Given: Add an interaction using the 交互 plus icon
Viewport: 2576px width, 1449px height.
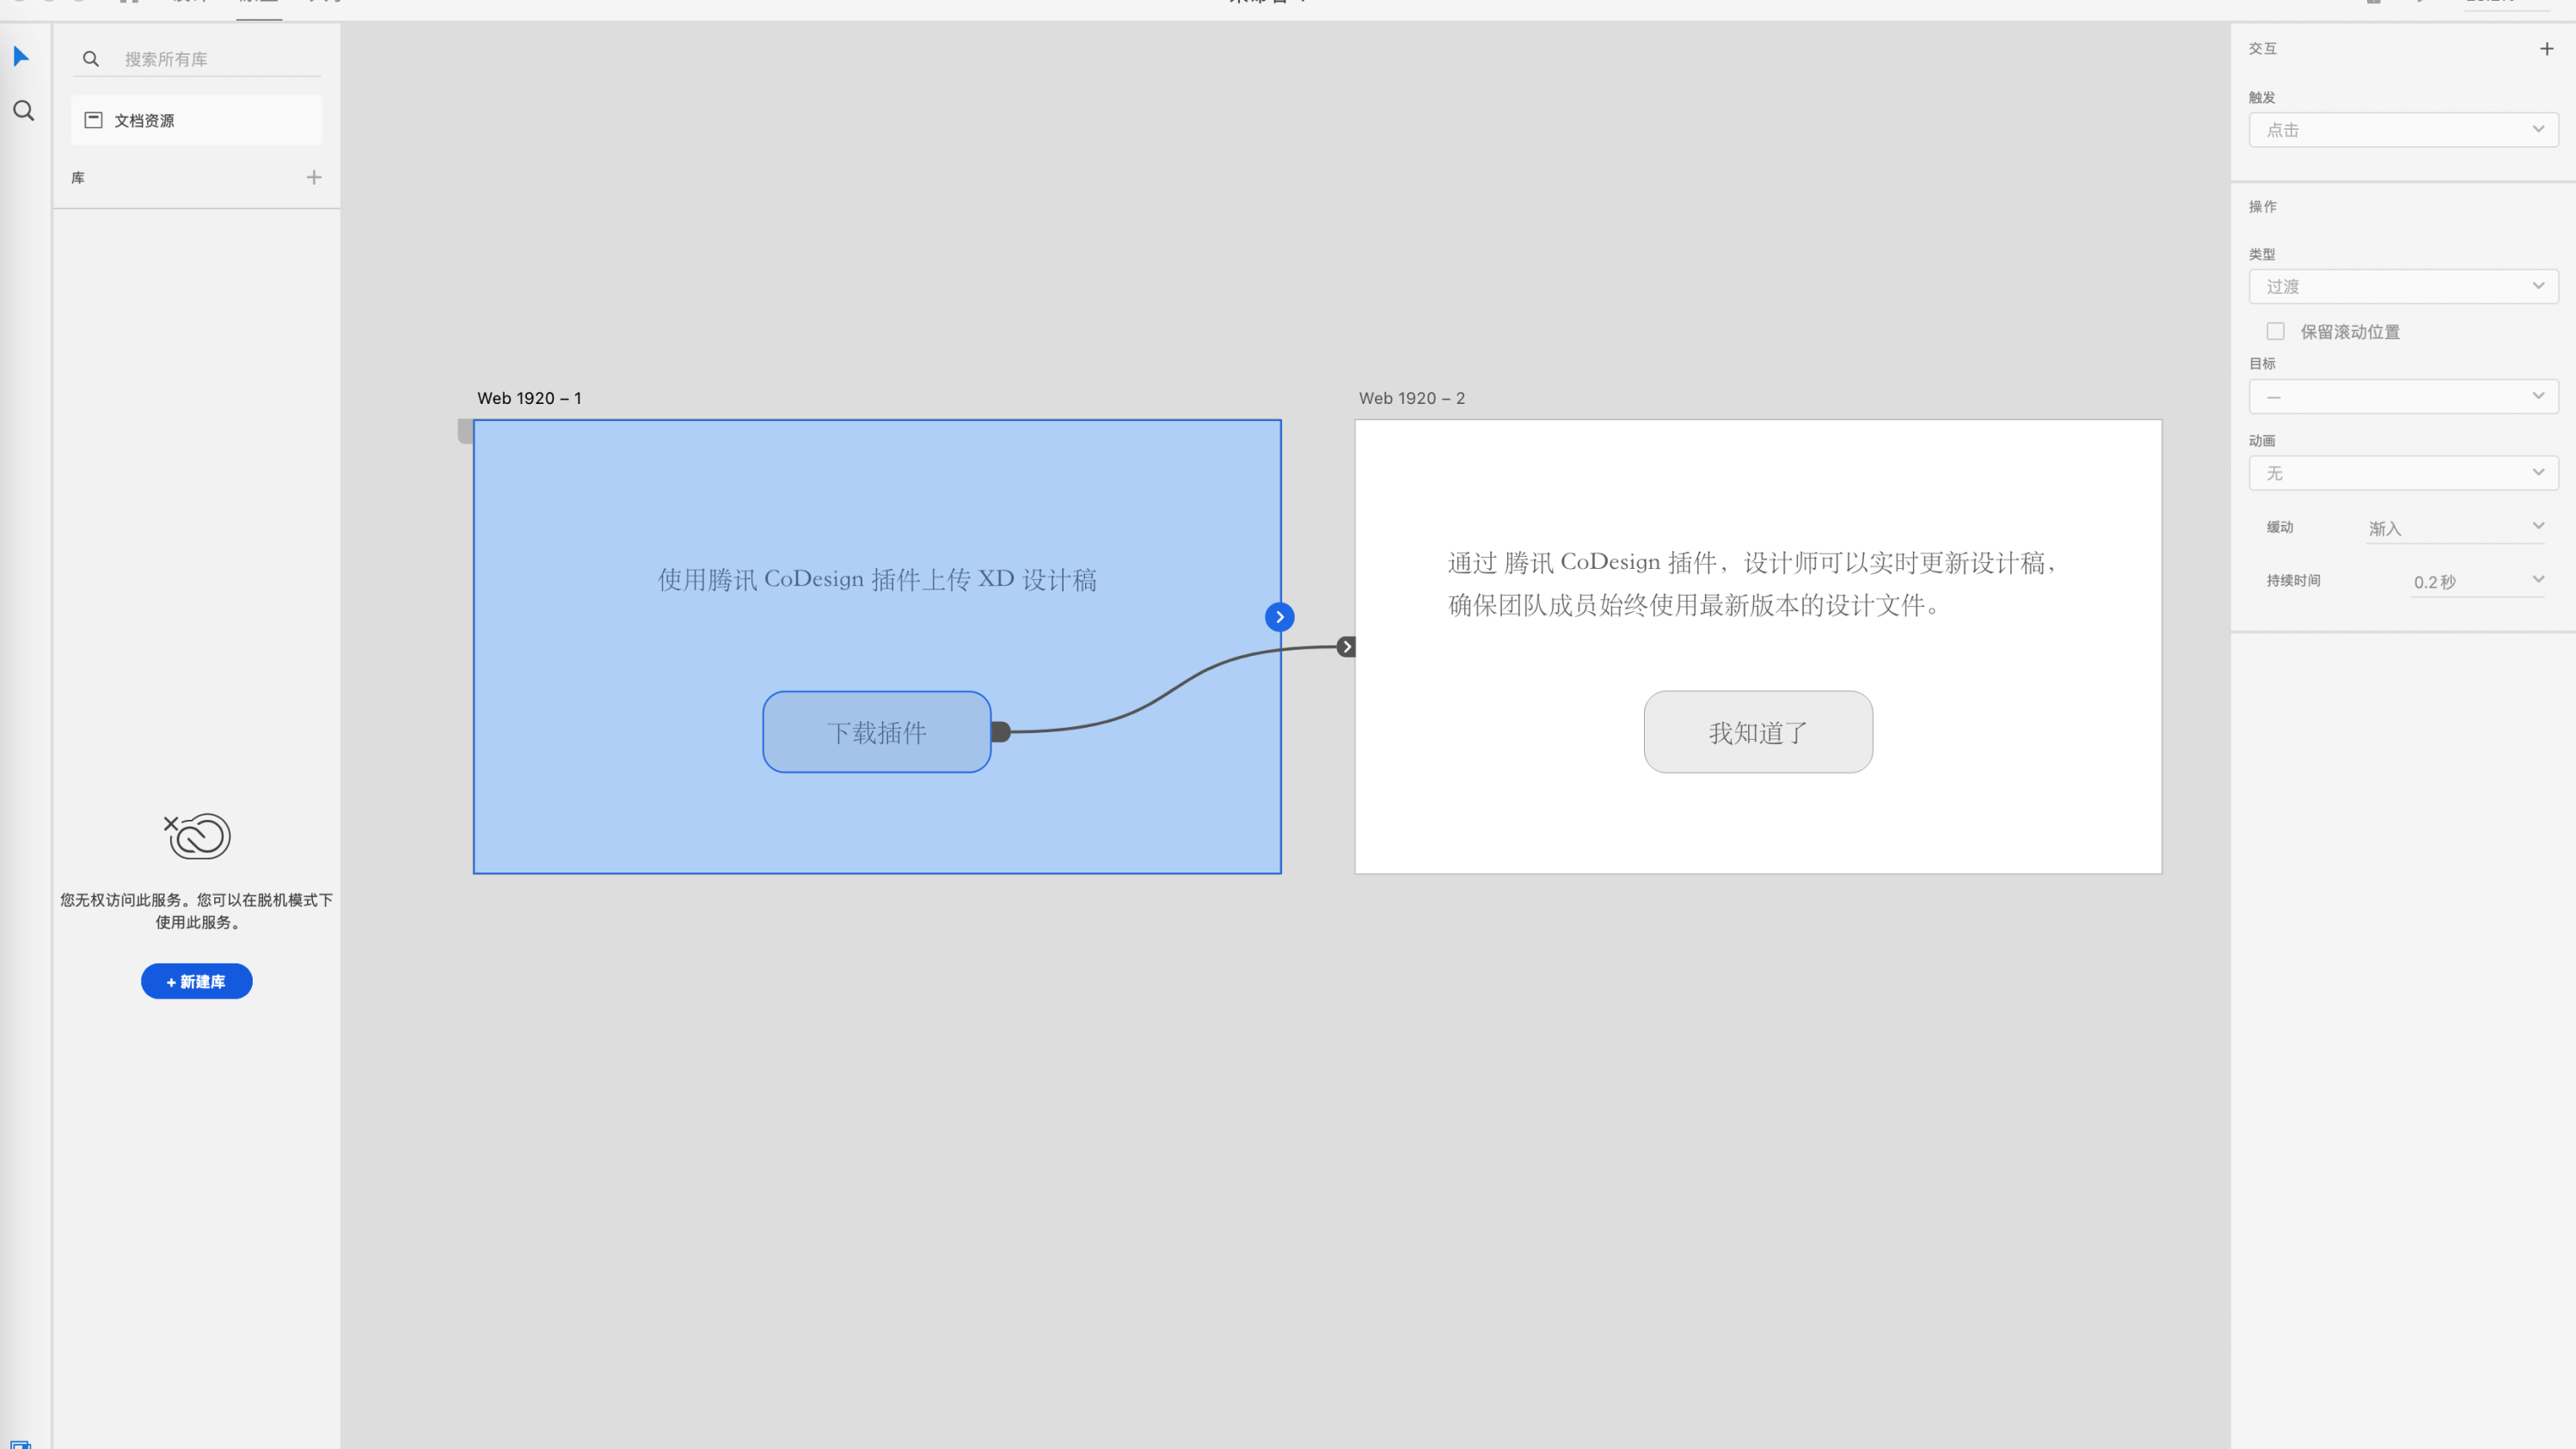Looking at the screenshot, I should [x=2545, y=48].
